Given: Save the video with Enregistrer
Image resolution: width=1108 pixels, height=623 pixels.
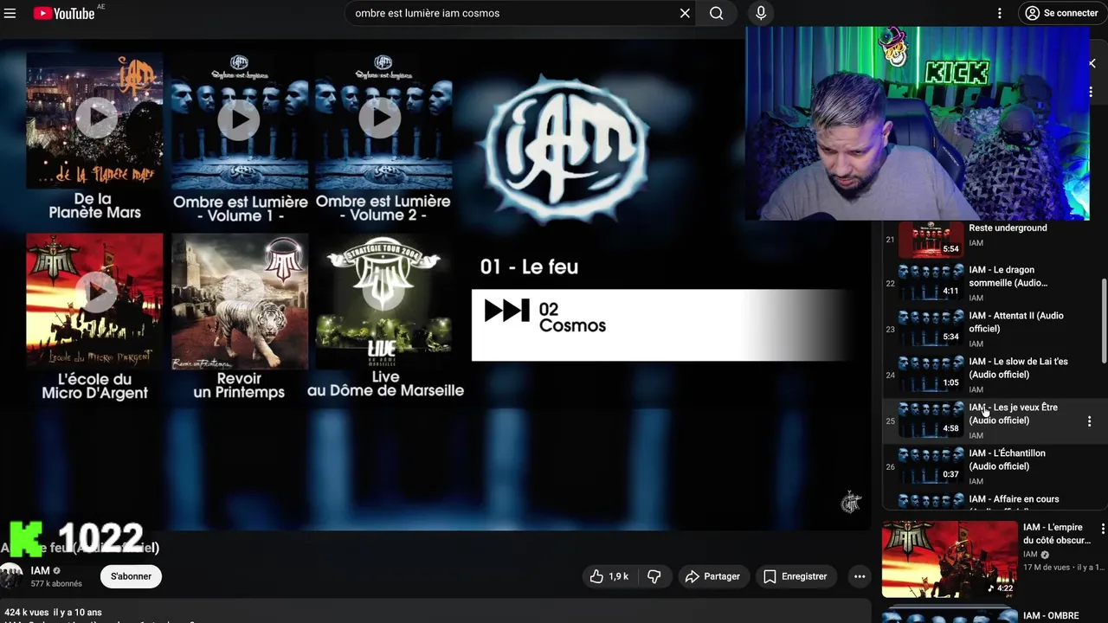Looking at the screenshot, I should (795, 576).
